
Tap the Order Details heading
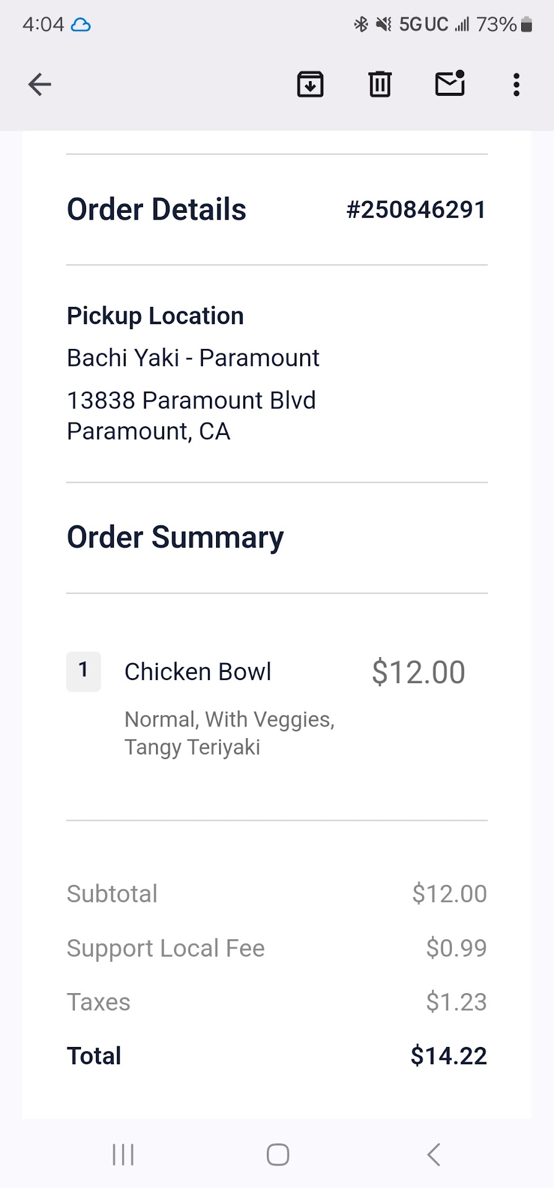(x=157, y=210)
